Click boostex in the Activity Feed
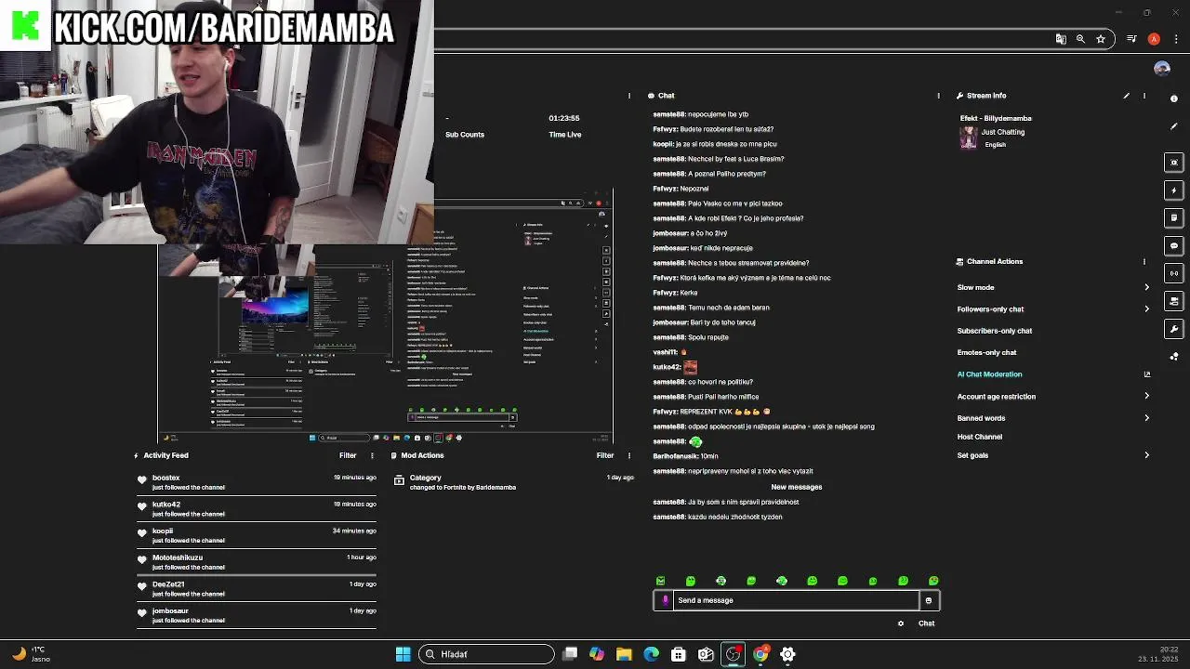The height and width of the screenshot is (669, 1190). click(x=165, y=478)
